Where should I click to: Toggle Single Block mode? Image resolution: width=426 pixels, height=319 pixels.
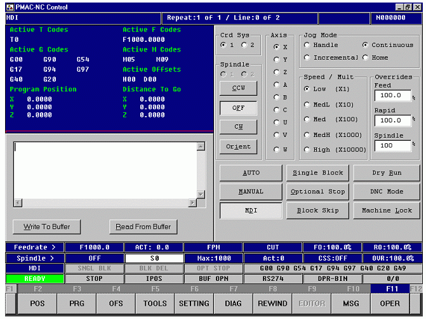317,173
